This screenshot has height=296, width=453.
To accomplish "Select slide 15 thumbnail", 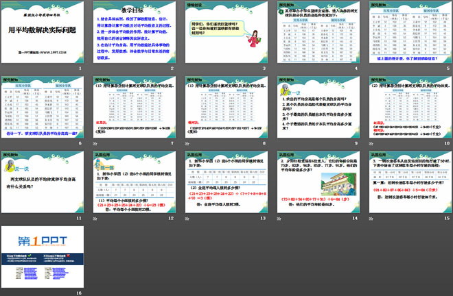I will point(410,182).
